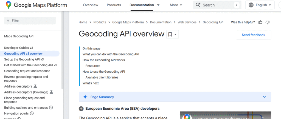This screenshot has width=281, height=119.
Task: Click the bookmark icon beside page title
Action: 170,35
